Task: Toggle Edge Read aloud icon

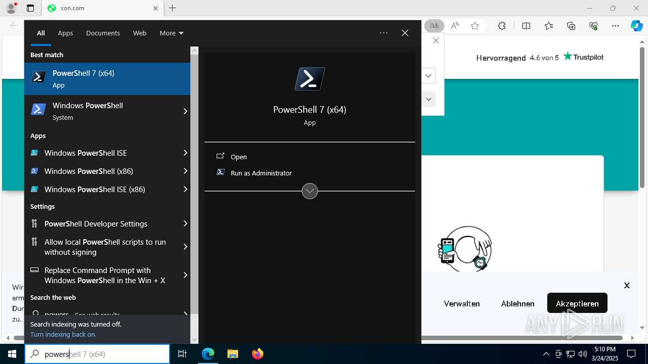Action: pyautogui.click(x=455, y=26)
